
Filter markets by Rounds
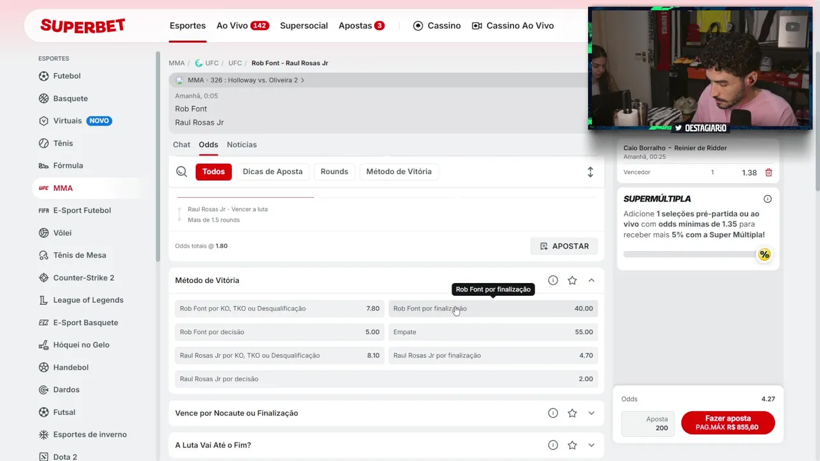click(x=334, y=172)
